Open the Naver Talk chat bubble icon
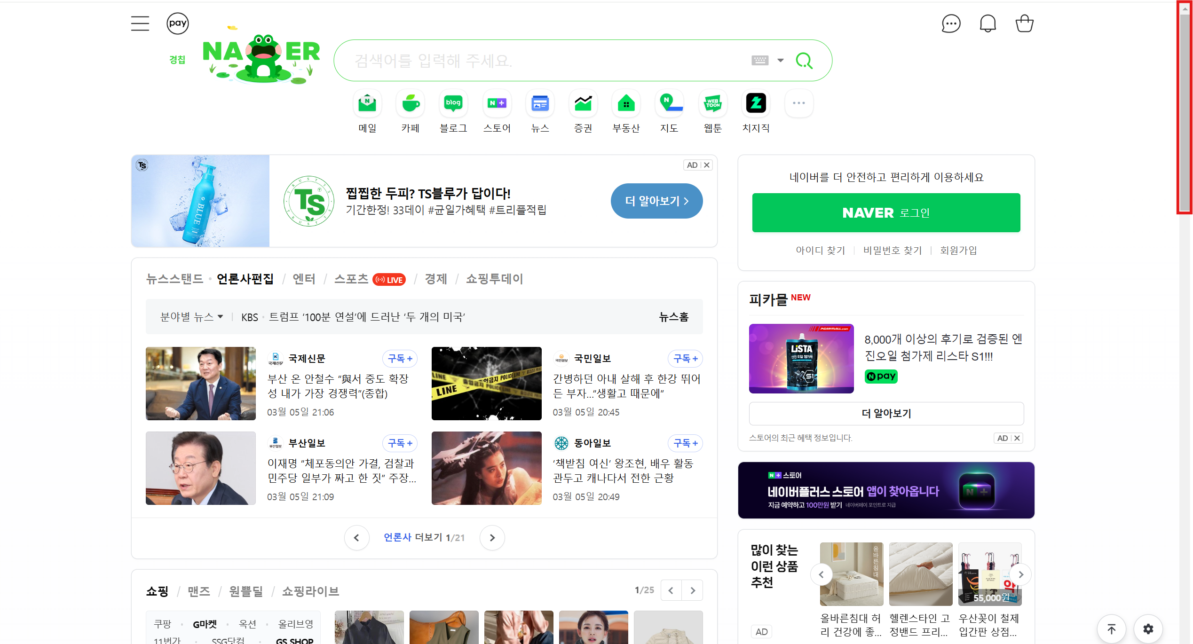The height and width of the screenshot is (644, 1193). pos(951,24)
